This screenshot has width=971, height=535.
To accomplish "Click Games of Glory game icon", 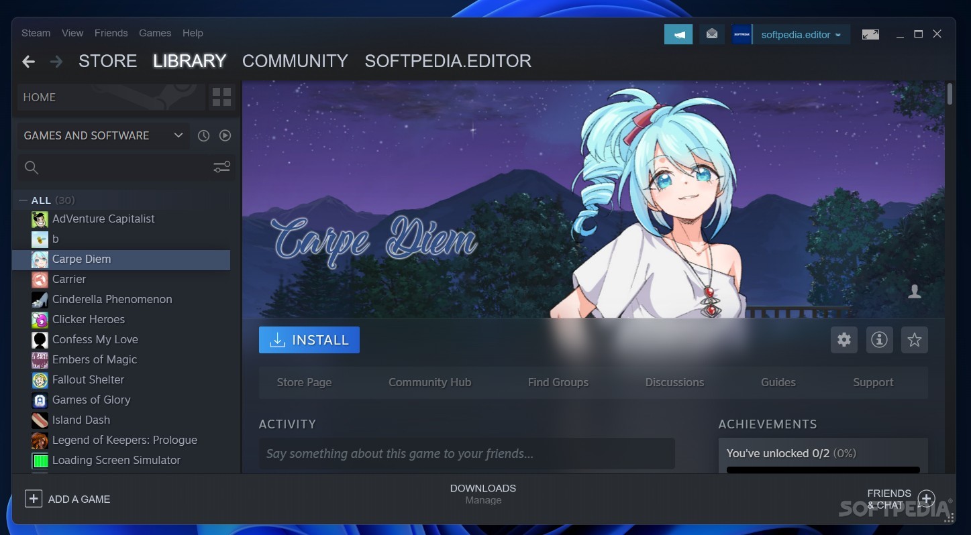I will pos(40,400).
